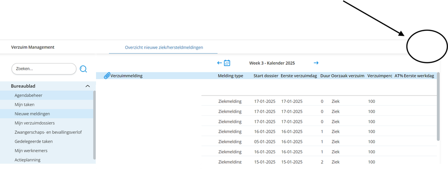The width and height of the screenshot is (448, 169).
Task: Focus the Zoeken search field
Action: click(44, 69)
